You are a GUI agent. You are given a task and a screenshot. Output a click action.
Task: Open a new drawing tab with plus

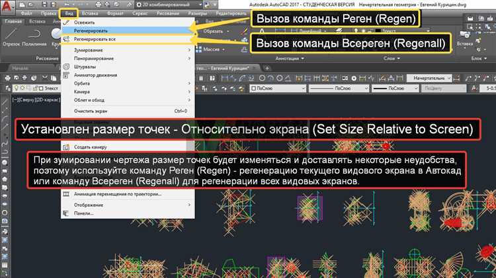pyautogui.click(x=267, y=68)
